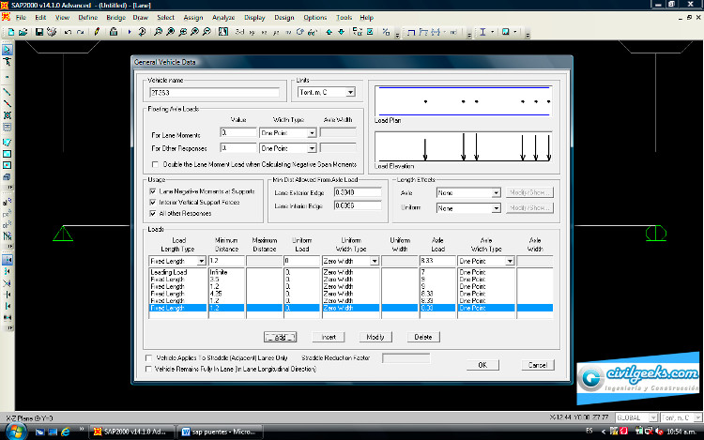Expand the Load Length Type dropdown
This screenshot has height=440, width=704.
tap(199, 261)
